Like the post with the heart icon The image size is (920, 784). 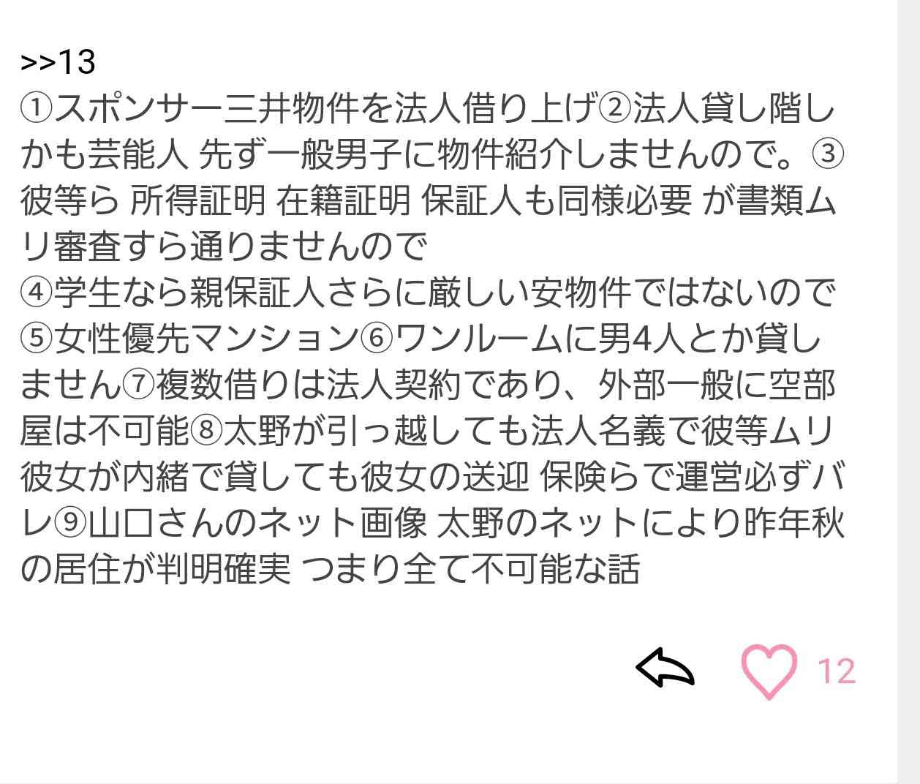click(769, 671)
